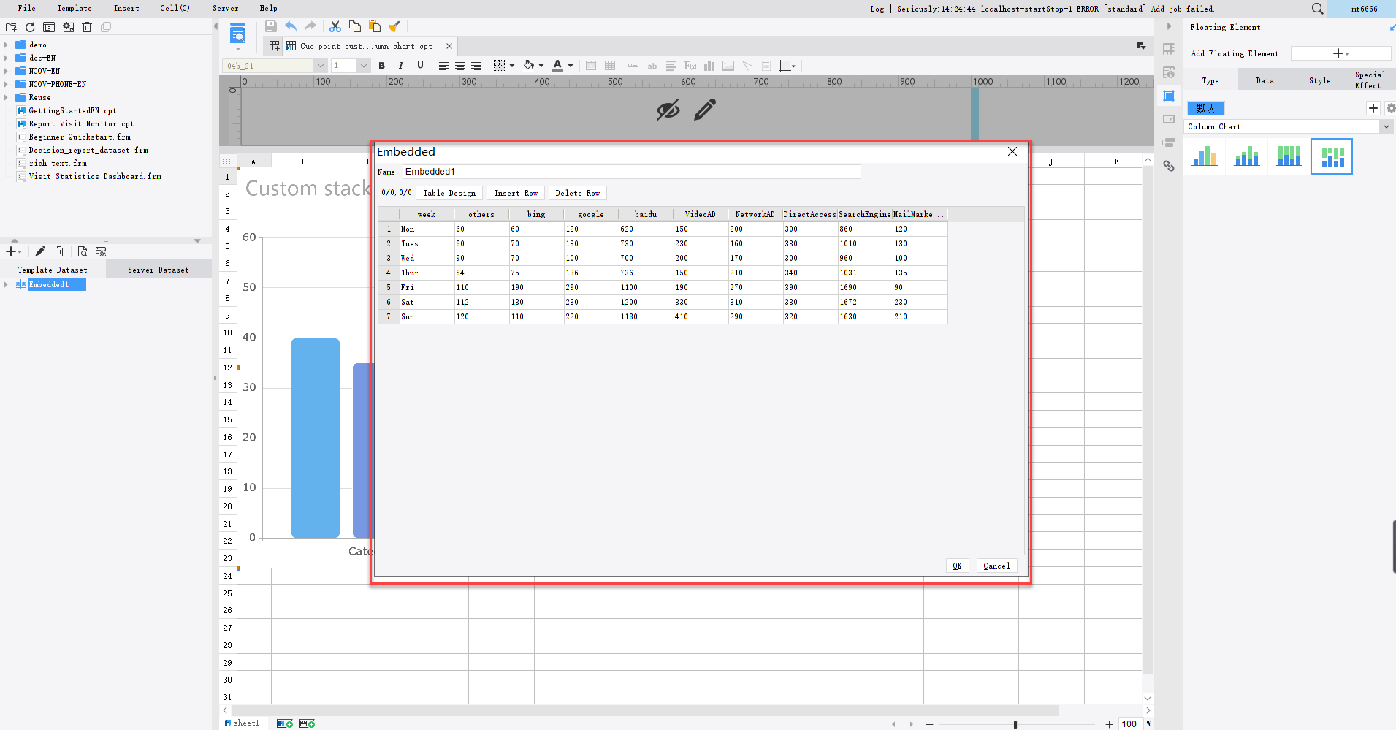Open the Template menu
Screen dimensions: 1396x730
coord(75,8)
